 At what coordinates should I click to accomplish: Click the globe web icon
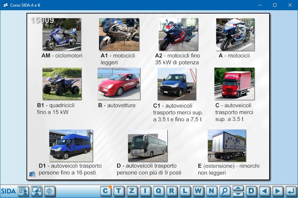(49, 191)
